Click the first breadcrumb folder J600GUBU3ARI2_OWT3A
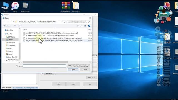 point(28,22)
